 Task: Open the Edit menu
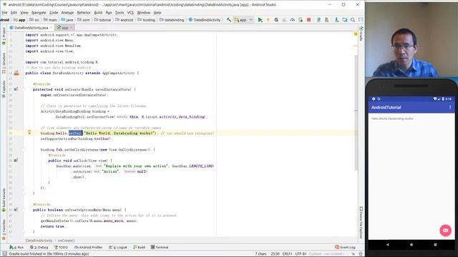pyautogui.click(x=14, y=13)
